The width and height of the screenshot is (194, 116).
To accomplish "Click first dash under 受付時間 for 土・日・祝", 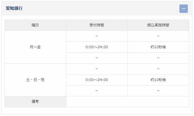I will 97,69.
